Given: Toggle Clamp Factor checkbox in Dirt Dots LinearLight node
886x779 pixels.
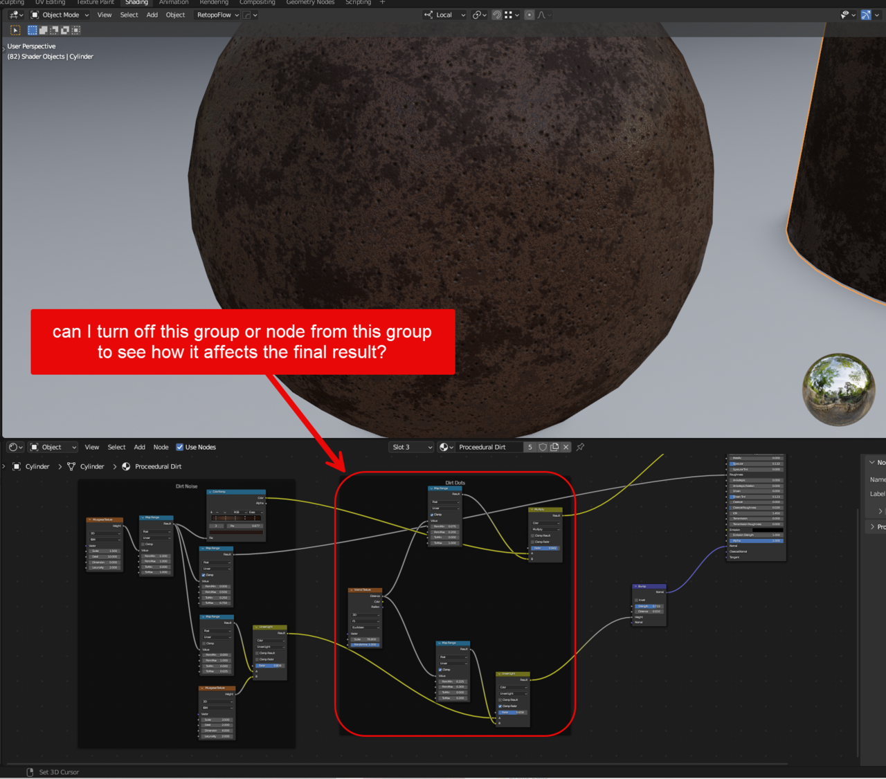Looking at the screenshot, I should click(x=500, y=706).
